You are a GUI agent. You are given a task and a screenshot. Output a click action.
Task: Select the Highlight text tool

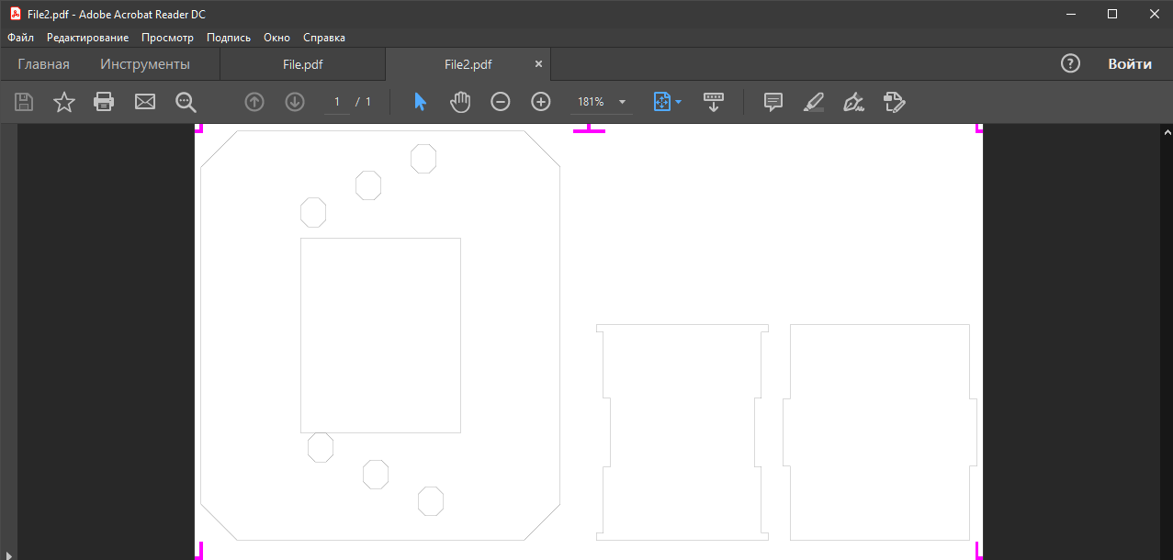[814, 102]
